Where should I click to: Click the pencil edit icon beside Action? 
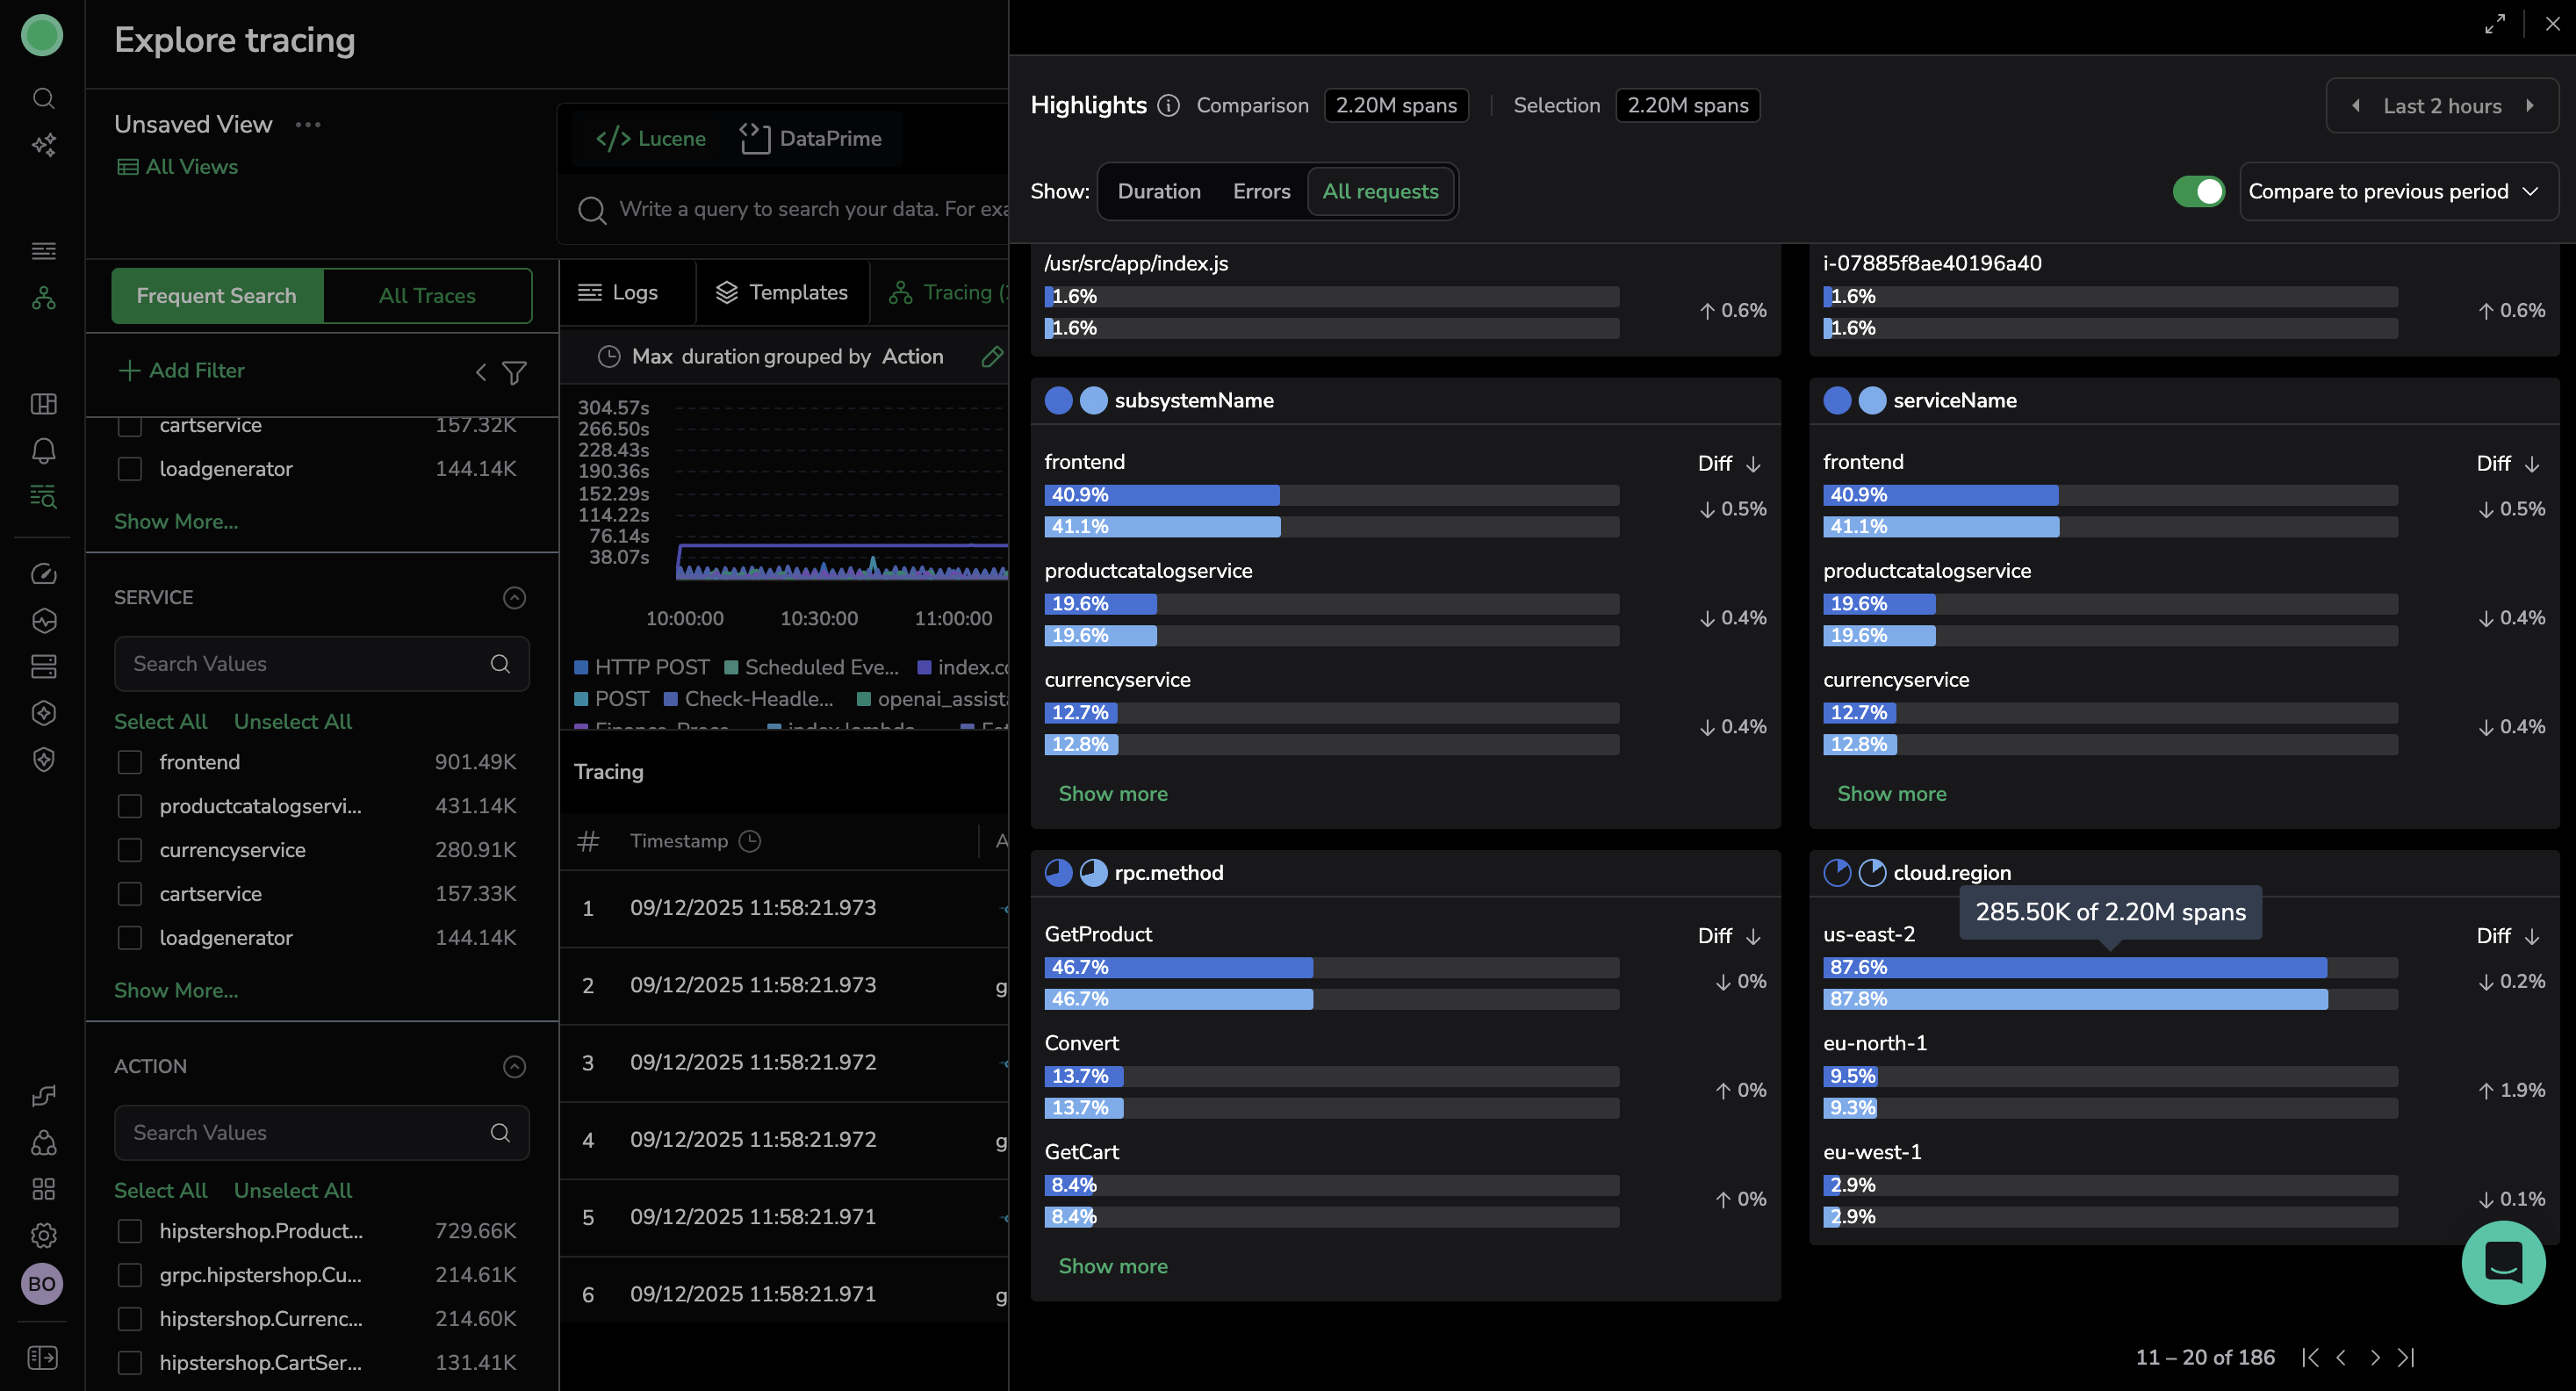[x=991, y=357]
